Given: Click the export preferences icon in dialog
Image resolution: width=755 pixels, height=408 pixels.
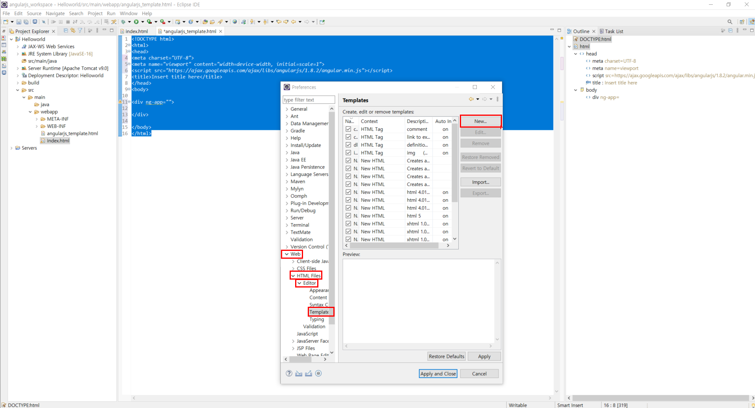Looking at the screenshot, I should [309, 373].
